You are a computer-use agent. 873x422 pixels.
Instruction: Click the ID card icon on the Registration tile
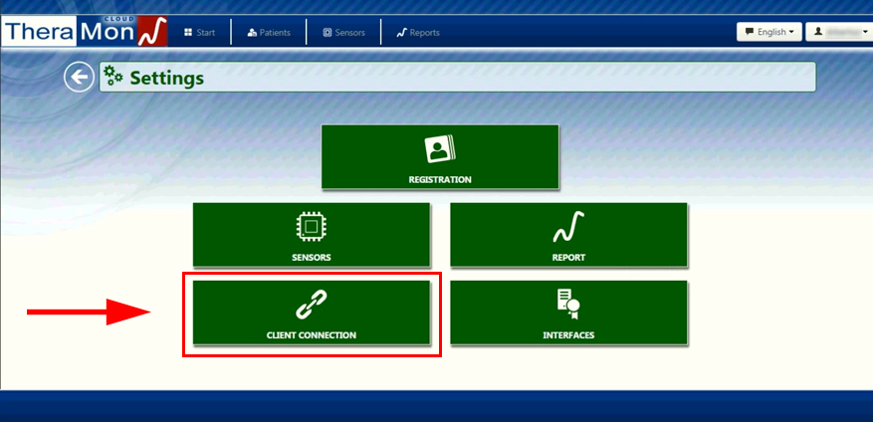[439, 148]
